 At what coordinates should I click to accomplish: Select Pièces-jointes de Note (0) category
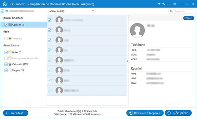tap(25, 58)
